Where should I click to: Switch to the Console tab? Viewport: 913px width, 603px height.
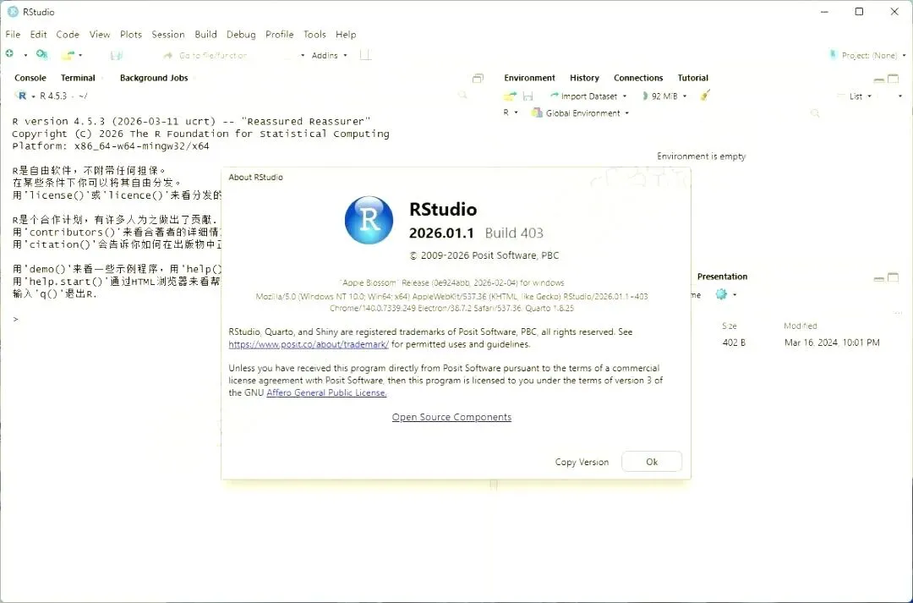30,78
